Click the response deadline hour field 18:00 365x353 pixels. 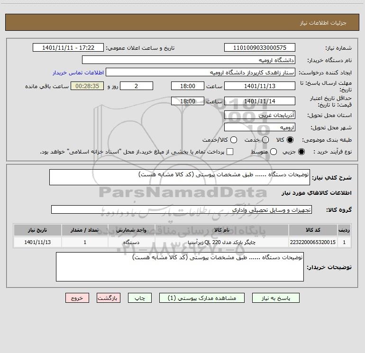(188, 86)
